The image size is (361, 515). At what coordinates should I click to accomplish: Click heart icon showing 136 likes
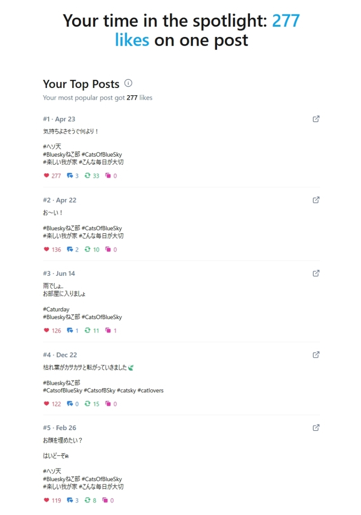pyautogui.click(x=46, y=249)
